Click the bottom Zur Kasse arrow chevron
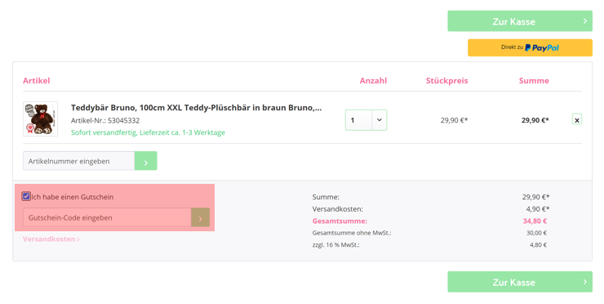604x304 pixels. (x=584, y=282)
